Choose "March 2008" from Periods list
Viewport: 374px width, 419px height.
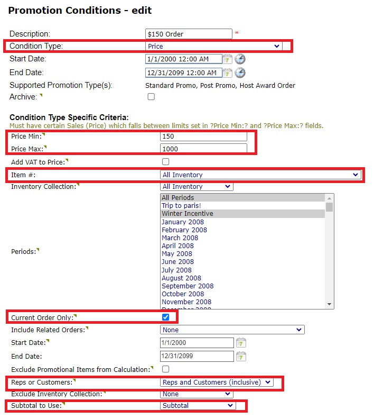coord(179,238)
